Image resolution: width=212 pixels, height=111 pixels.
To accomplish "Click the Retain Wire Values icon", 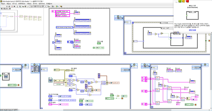I will [20, 6].
